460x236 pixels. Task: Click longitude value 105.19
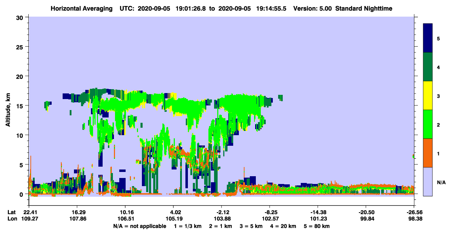coord(173,219)
